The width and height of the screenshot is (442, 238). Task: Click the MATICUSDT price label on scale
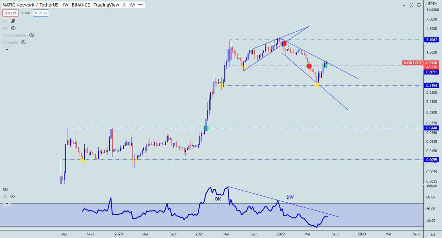click(413, 63)
